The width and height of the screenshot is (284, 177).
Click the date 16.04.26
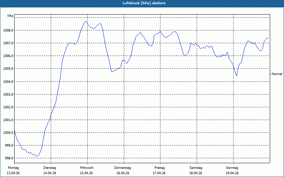coord(123,173)
